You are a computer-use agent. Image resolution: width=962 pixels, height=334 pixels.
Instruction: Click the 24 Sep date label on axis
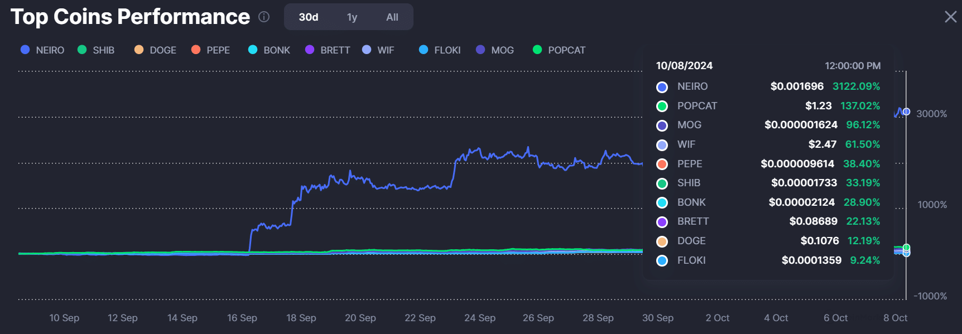point(480,318)
